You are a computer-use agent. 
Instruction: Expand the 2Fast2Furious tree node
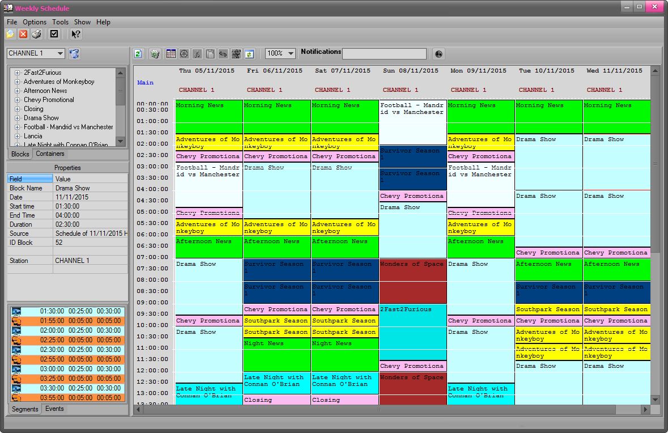pos(18,73)
